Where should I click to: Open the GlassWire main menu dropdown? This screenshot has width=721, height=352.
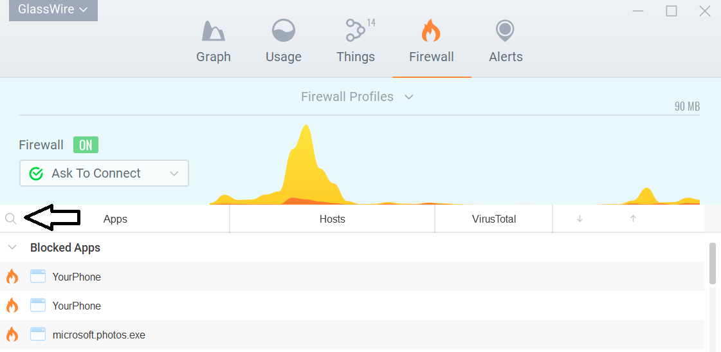click(x=53, y=10)
